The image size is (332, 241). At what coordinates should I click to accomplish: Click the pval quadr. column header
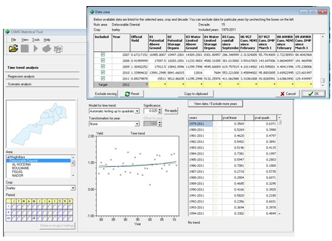265,117
